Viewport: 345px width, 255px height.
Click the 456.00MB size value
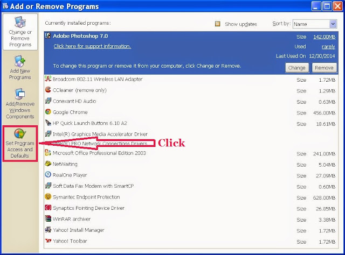pos(325,113)
